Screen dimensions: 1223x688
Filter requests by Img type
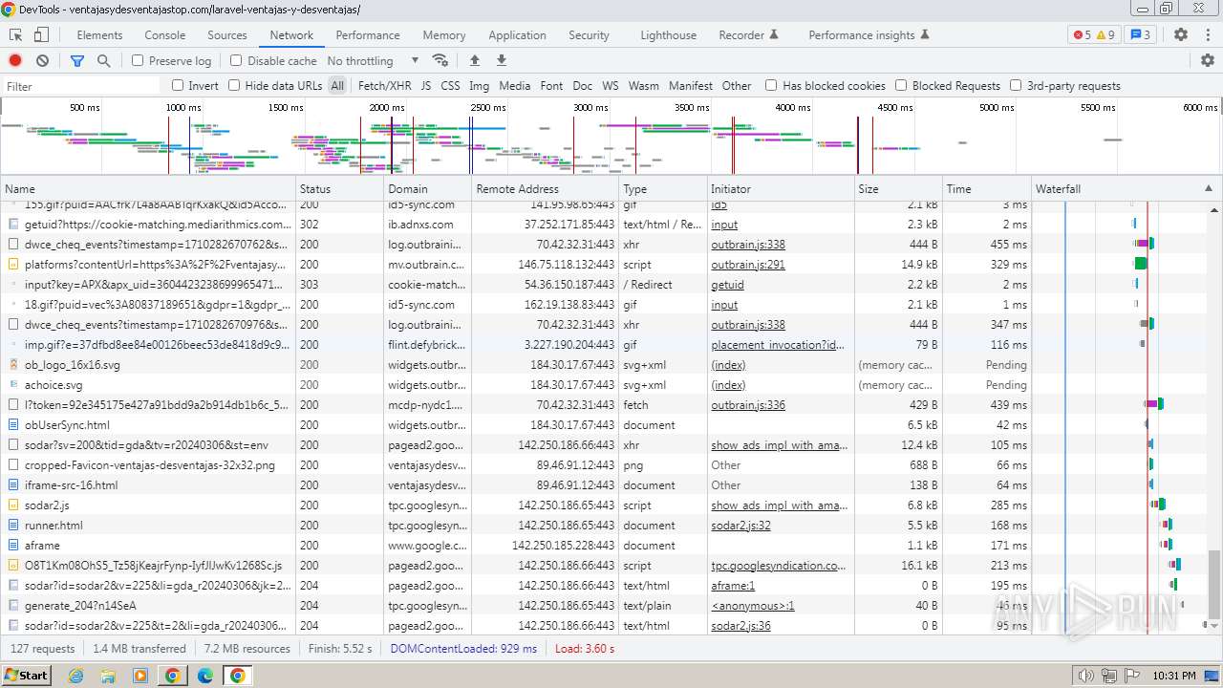click(x=479, y=85)
